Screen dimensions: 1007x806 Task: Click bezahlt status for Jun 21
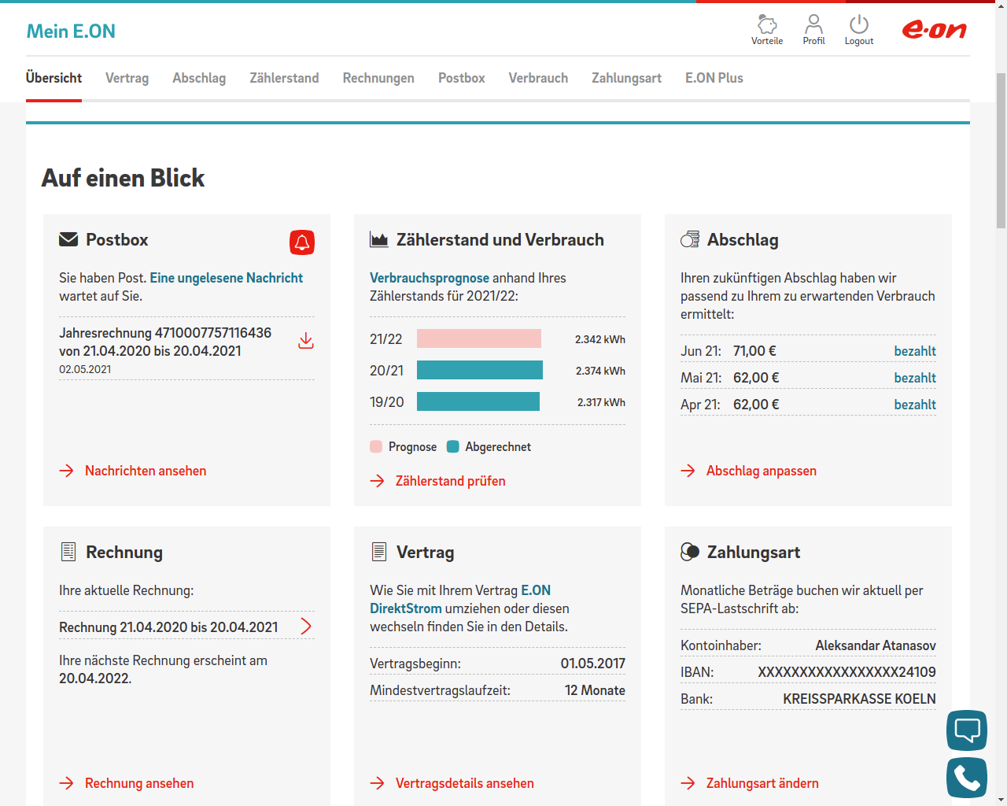[915, 351]
